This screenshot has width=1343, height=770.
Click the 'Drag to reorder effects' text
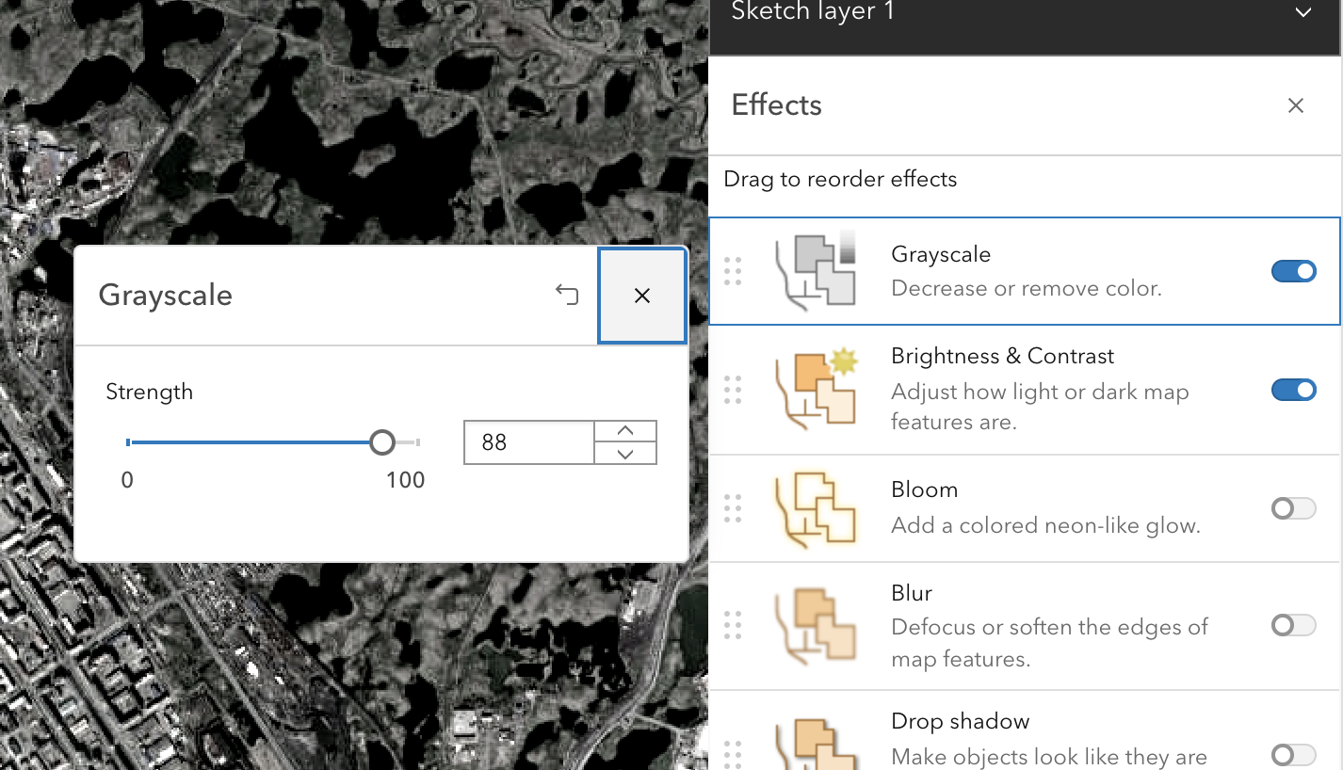pos(840,179)
